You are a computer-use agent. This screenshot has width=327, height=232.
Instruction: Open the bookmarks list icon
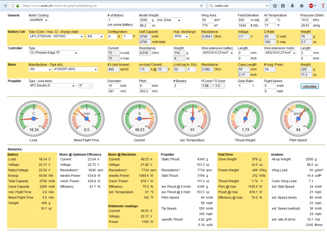pos(284,6)
